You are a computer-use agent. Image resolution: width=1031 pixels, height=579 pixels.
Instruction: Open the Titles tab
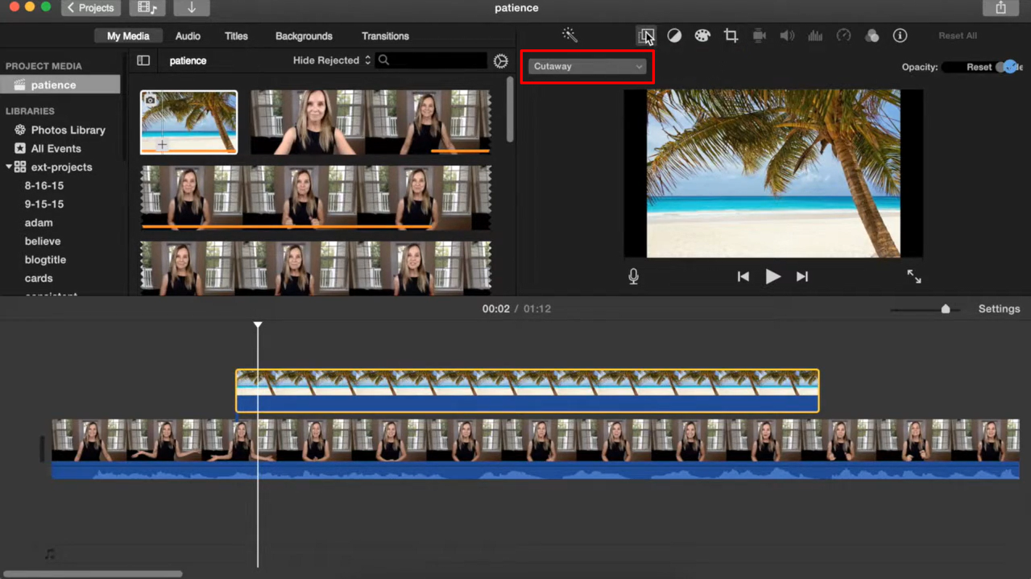tap(236, 36)
